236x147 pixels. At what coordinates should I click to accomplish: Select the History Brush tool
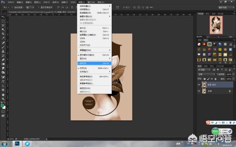pos(3,56)
